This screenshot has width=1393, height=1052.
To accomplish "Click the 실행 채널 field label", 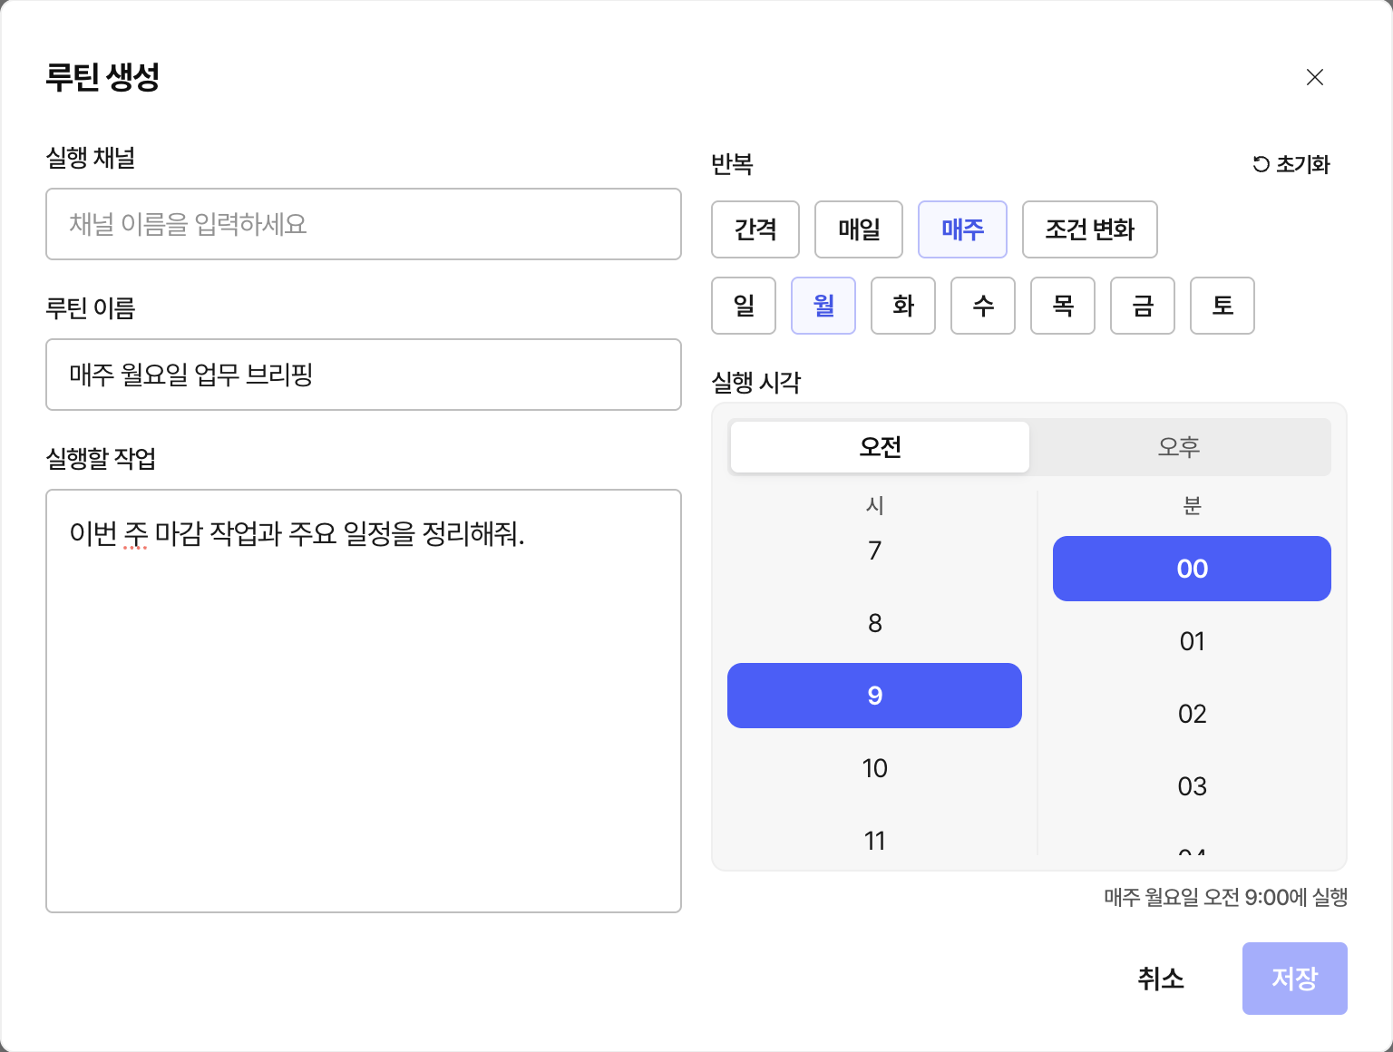I will coord(91,158).
